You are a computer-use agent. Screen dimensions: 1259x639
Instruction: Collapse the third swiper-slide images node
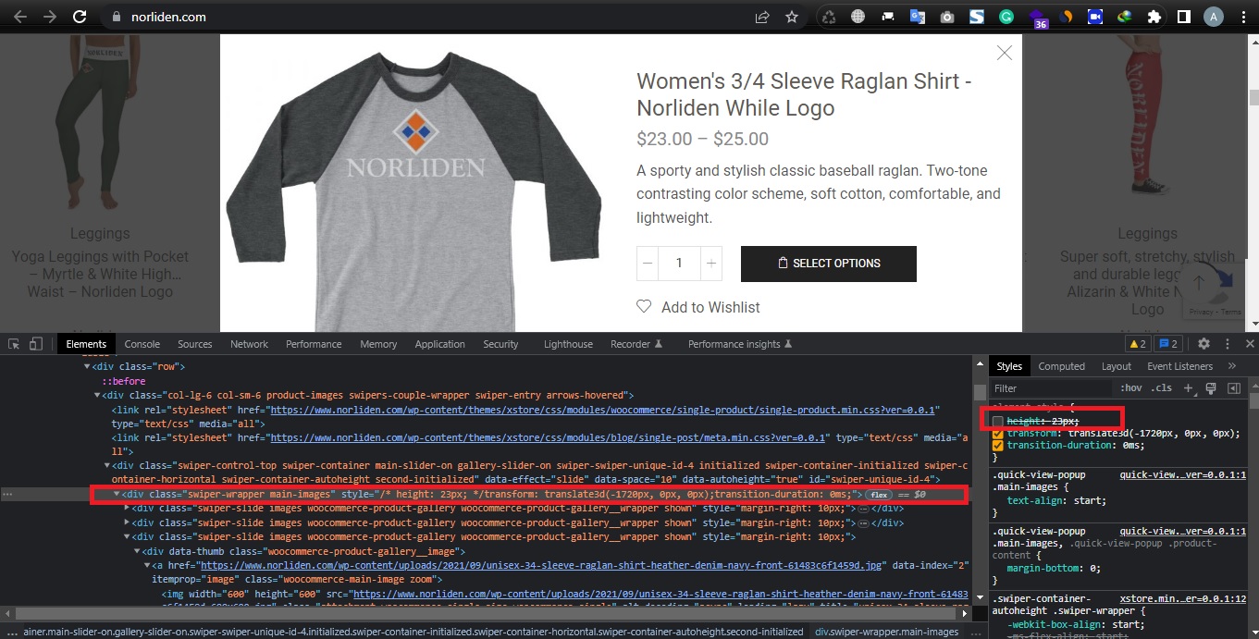pos(128,536)
